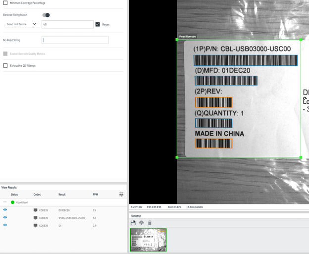Click the Size Available status text
The image size is (309, 254).
point(195,207)
